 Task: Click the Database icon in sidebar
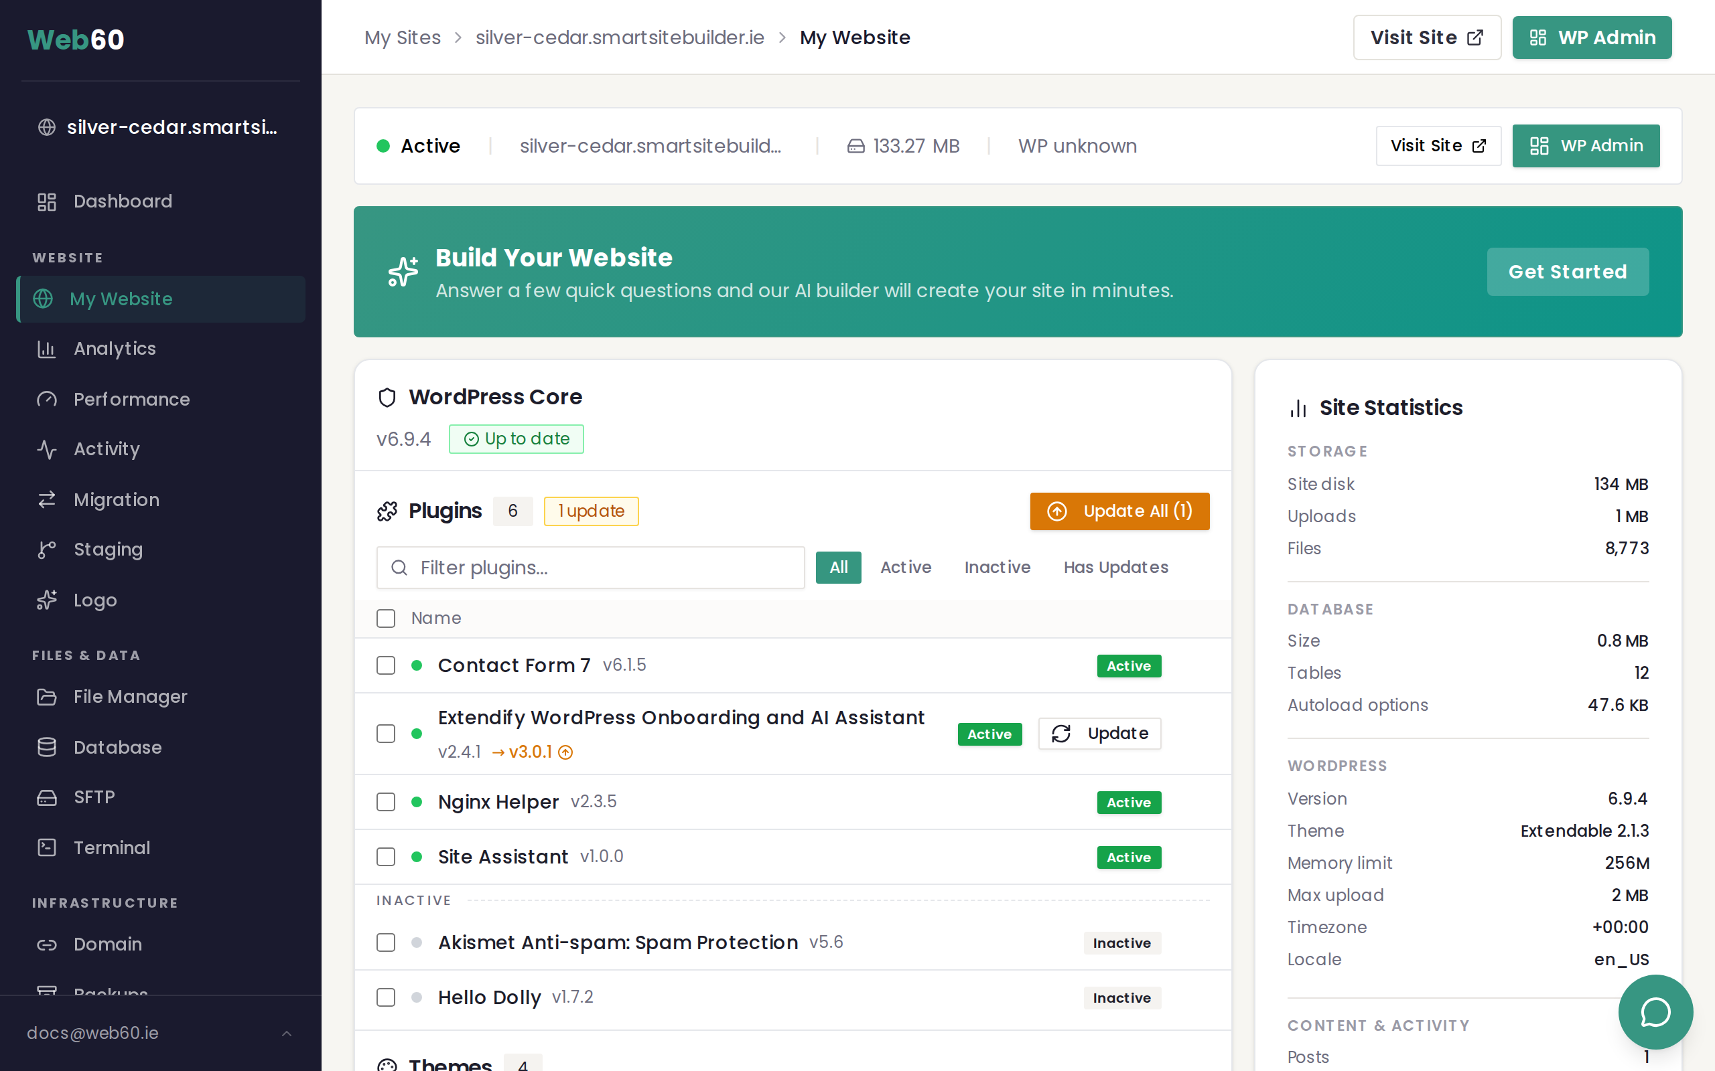(47, 747)
